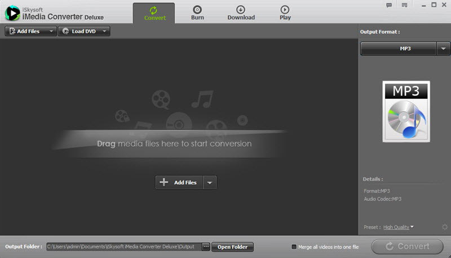Click the Load DVD disc icon
451x258 pixels.
(65, 31)
